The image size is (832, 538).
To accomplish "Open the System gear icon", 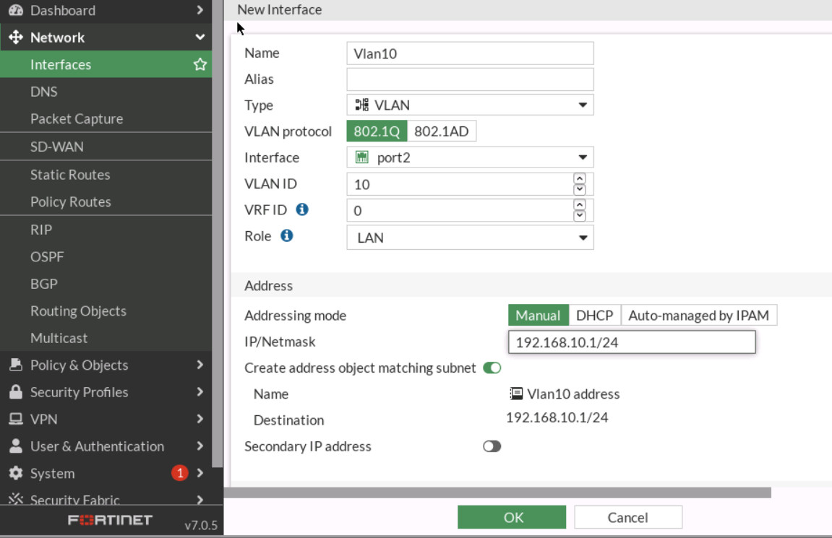I will (x=16, y=473).
